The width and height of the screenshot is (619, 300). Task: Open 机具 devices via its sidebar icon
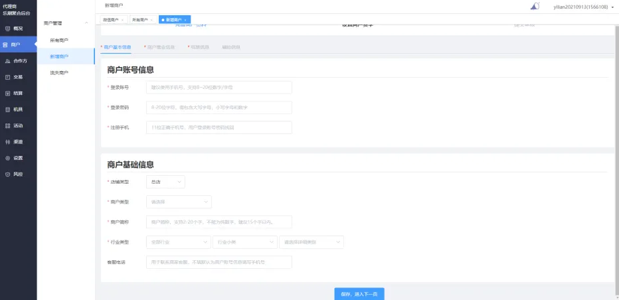(x=7, y=110)
